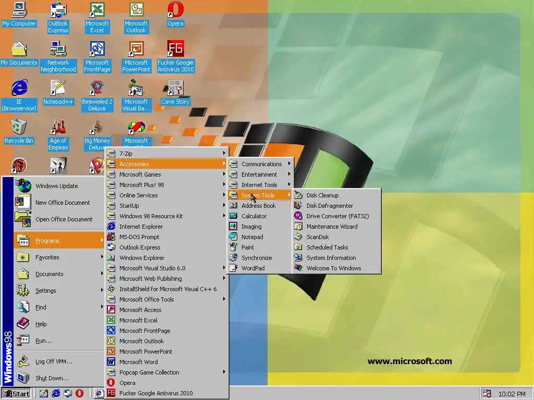534x400 pixels.
Task: Open Synchronize from Accessories menu
Action: point(261,257)
